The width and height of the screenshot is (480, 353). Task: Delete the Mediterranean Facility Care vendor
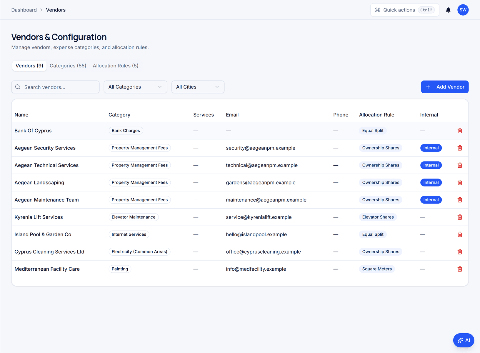[x=460, y=269]
